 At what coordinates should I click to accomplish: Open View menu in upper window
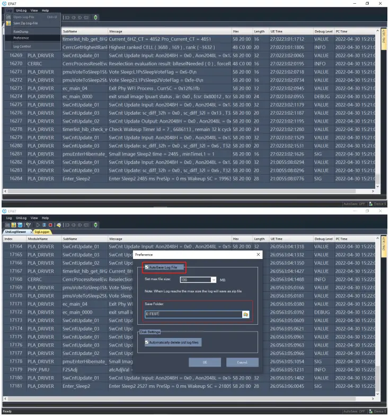point(34,11)
